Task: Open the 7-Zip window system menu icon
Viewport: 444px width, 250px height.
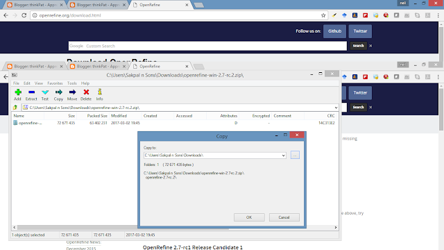Action: tap(15, 75)
